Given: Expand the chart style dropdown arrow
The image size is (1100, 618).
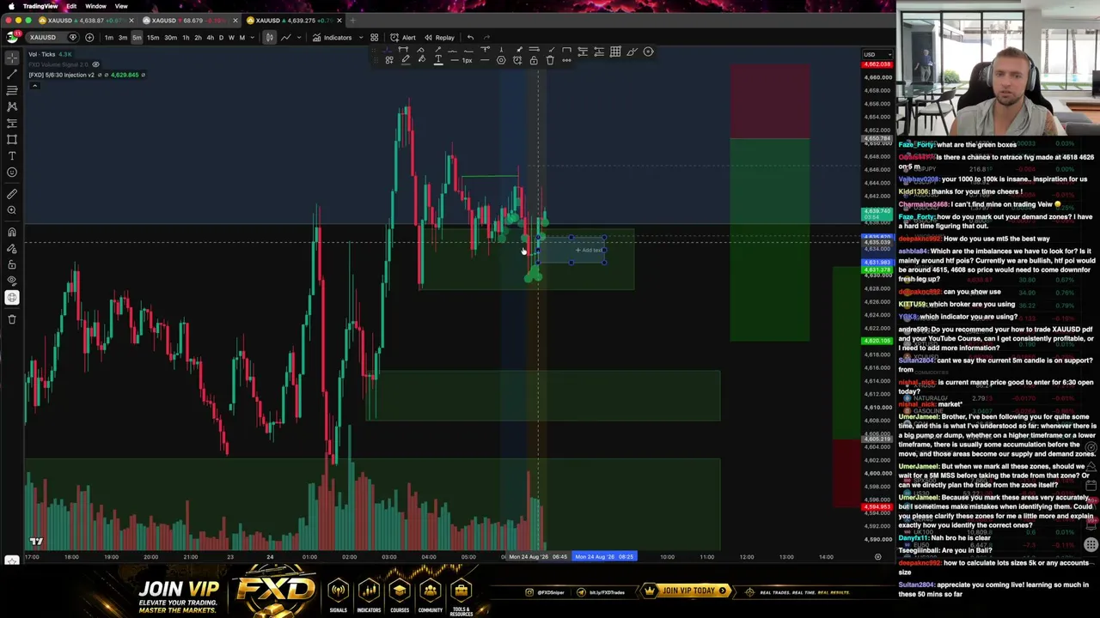Looking at the screenshot, I should pyautogui.click(x=301, y=38).
